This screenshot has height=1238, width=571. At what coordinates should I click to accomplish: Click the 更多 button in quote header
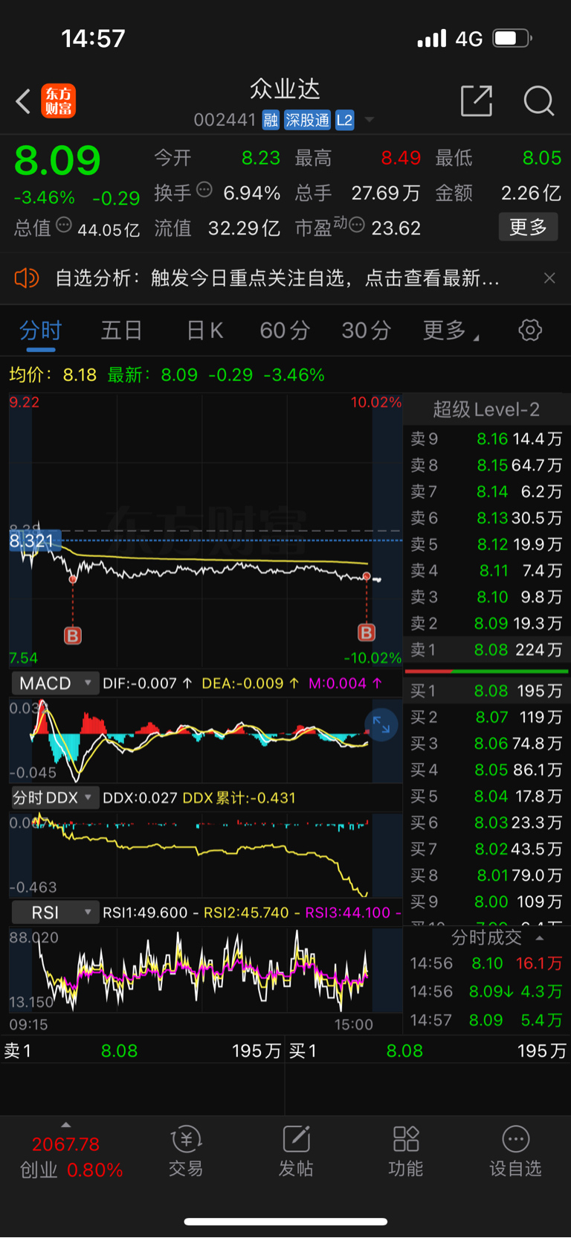click(528, 227)
